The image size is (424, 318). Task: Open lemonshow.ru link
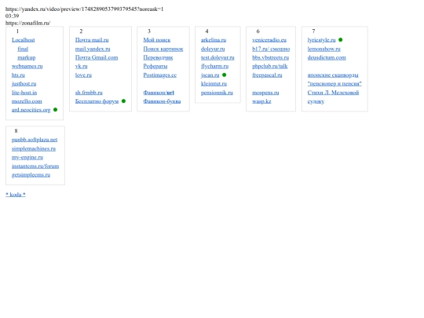coord(323,49)
